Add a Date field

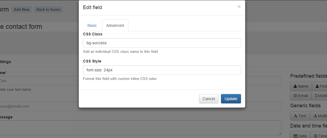[300, 136]
